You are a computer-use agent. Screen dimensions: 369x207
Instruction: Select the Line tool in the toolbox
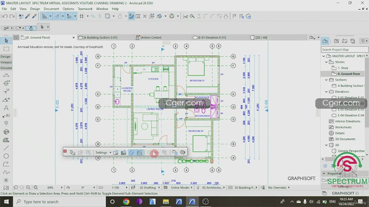pos(6,148)
